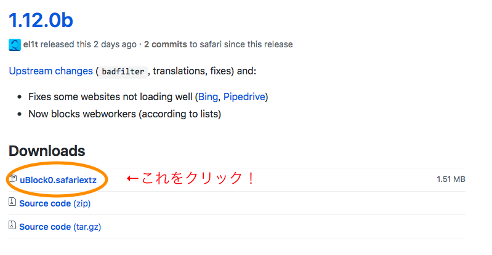
Task: Click the 1.51 MB file size
Action: 451,179
